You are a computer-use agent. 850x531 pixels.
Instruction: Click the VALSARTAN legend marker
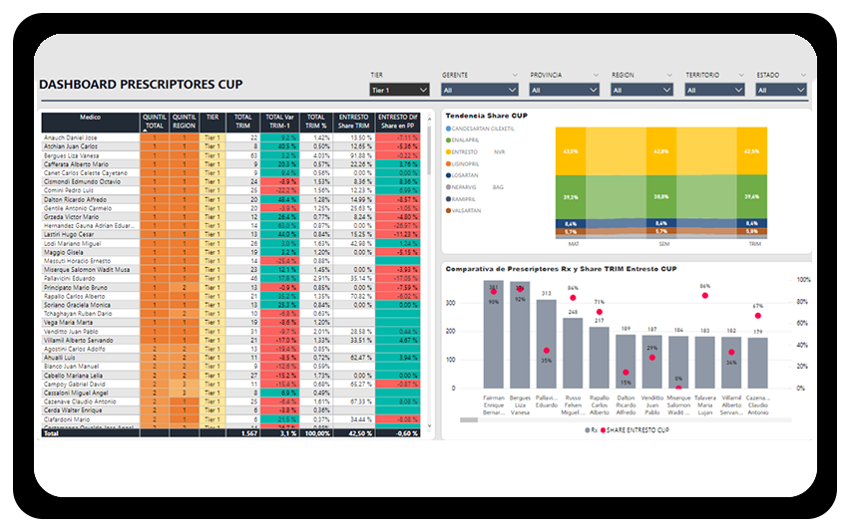[448, 210]
